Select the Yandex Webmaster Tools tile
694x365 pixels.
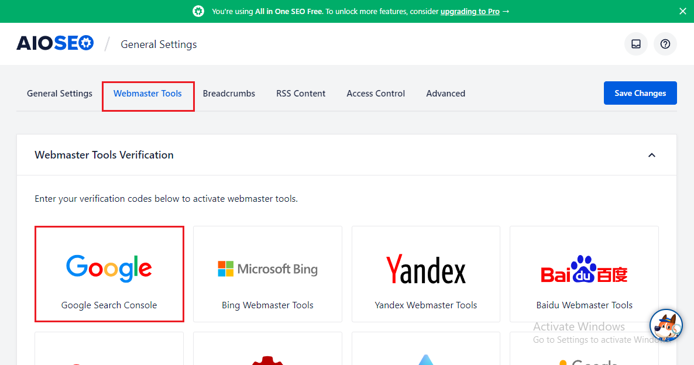426,274
